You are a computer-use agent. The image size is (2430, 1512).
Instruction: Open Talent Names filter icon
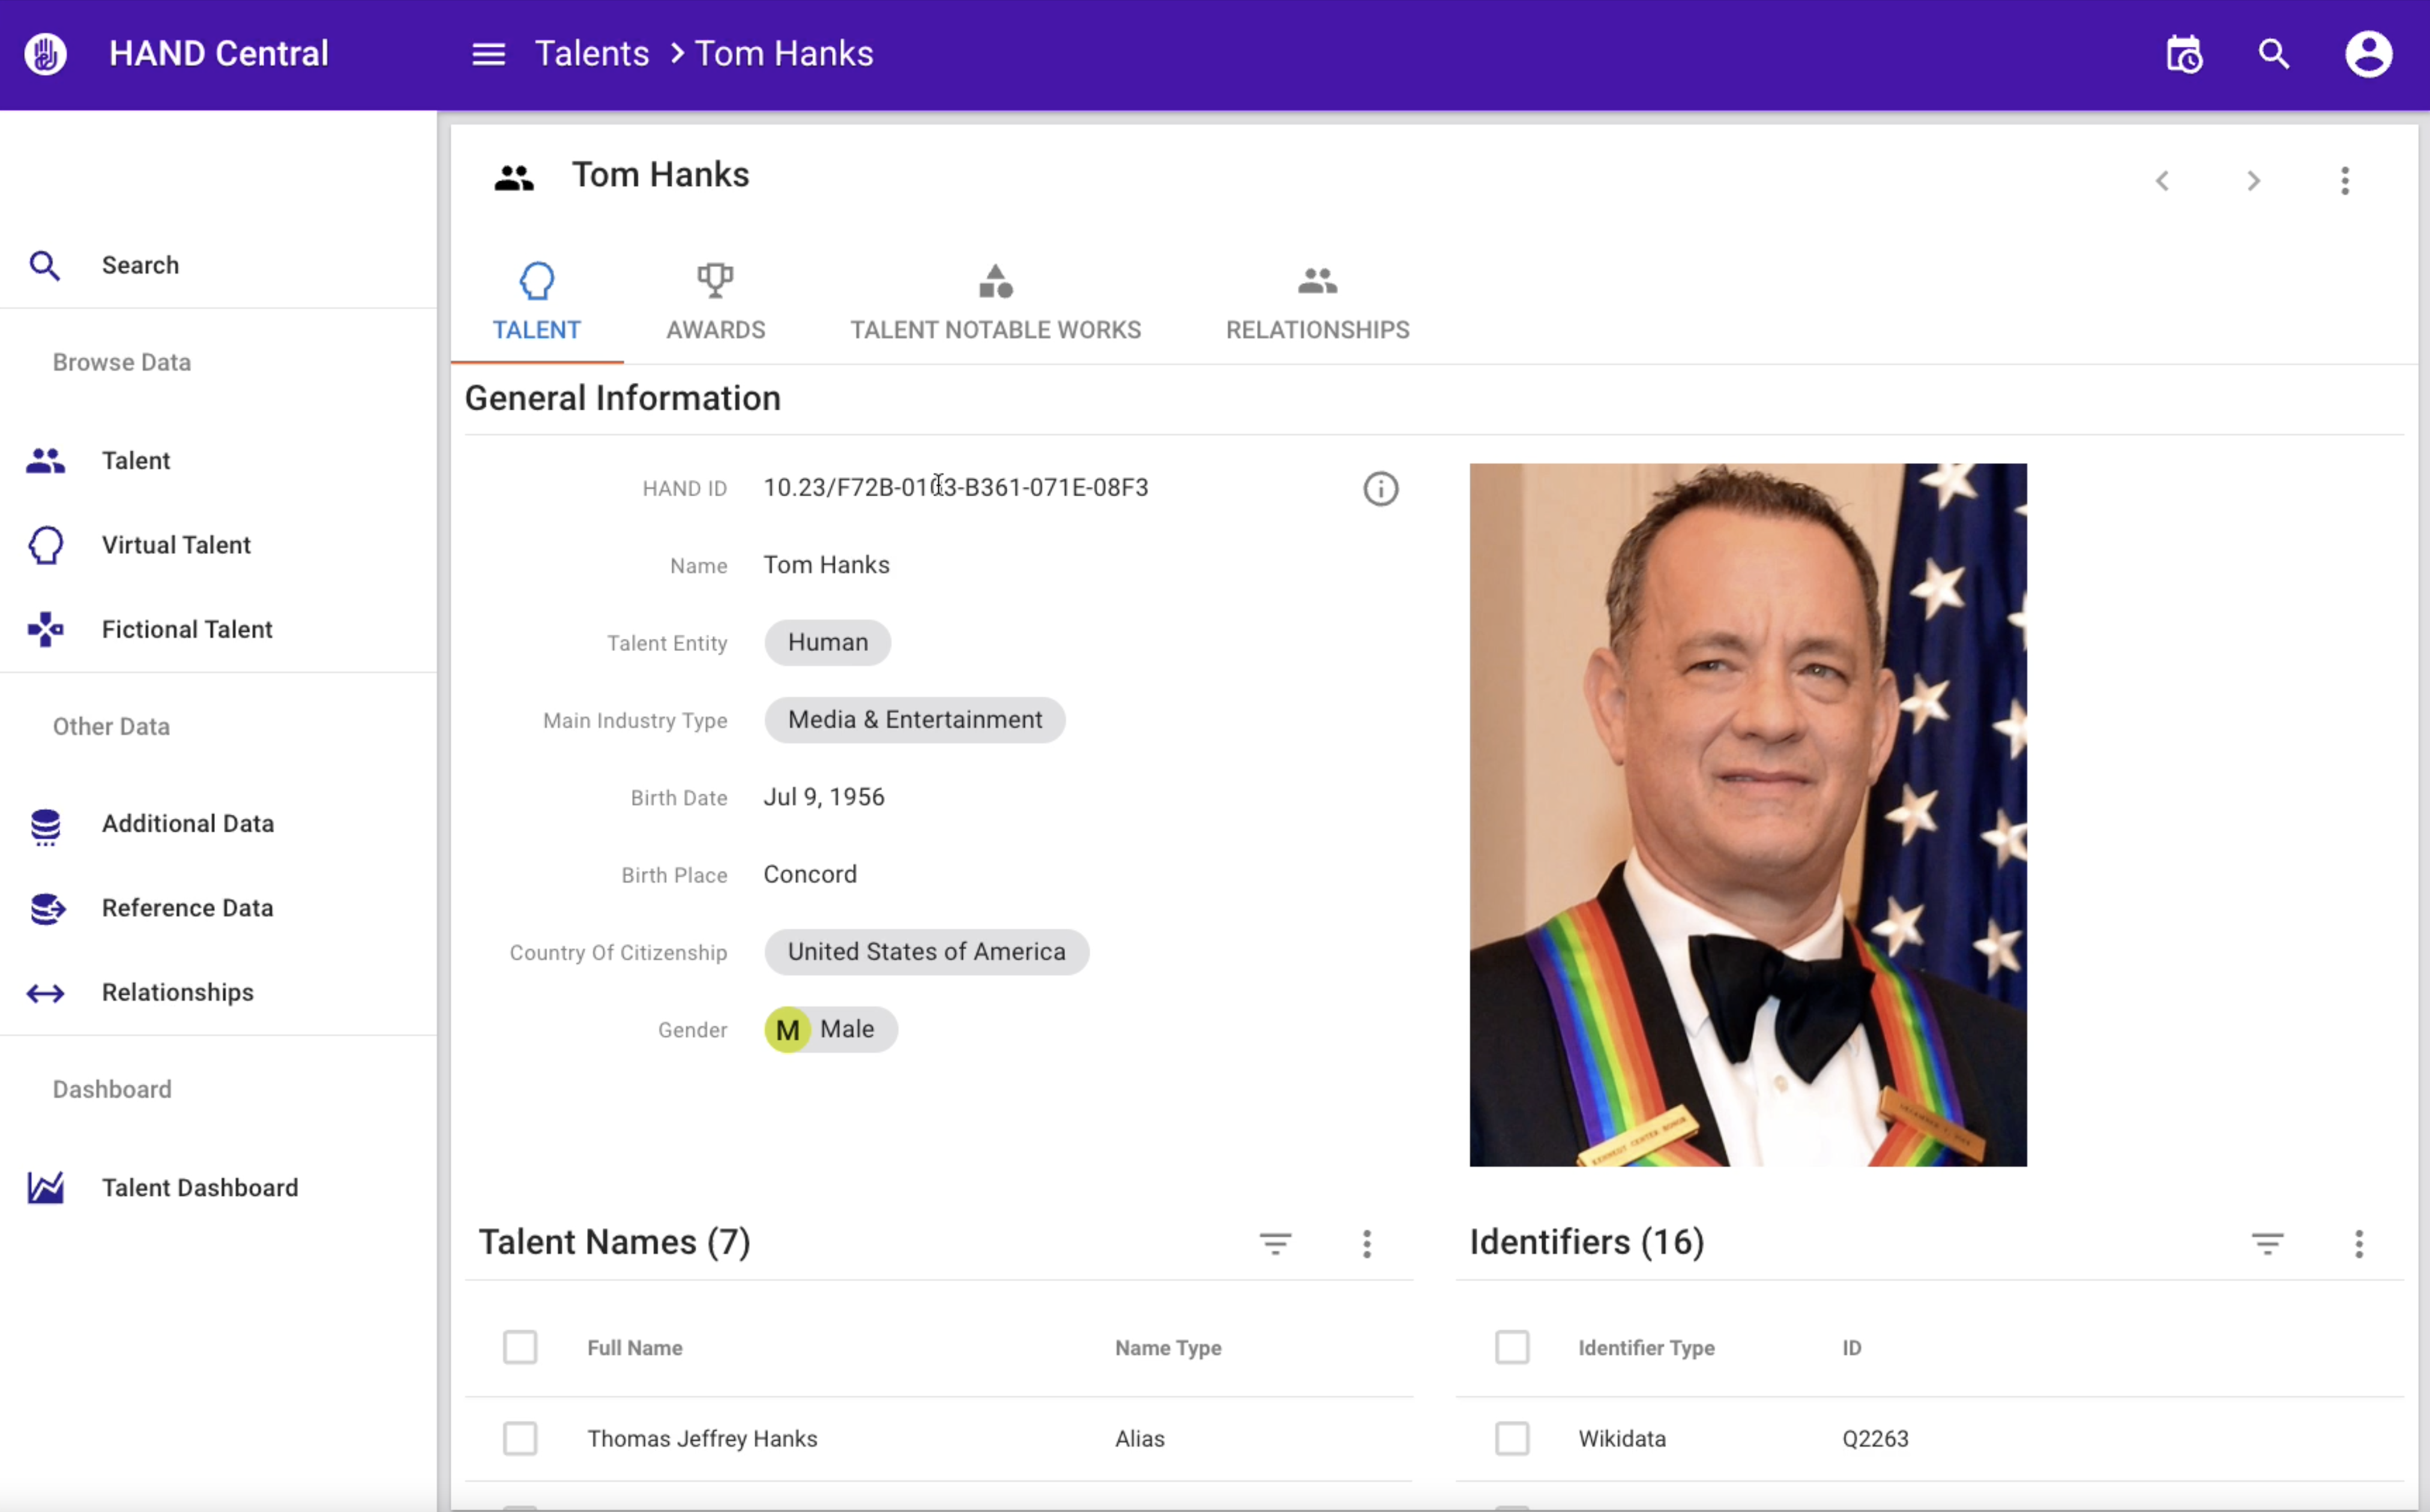tap(1274, 1243)
